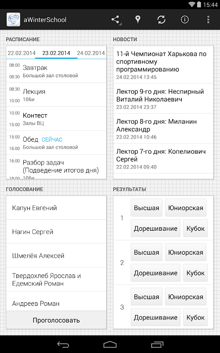
Task: Tap the РАСПИСАНИЕ section header
Action: coord(23,39)
